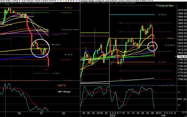Click date 27 on left chart axis

tap(41, 113)
